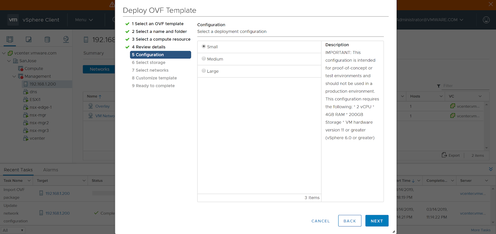496x234 pixels.
Task: Click the Overlay network link
Action: click(102, 106)
